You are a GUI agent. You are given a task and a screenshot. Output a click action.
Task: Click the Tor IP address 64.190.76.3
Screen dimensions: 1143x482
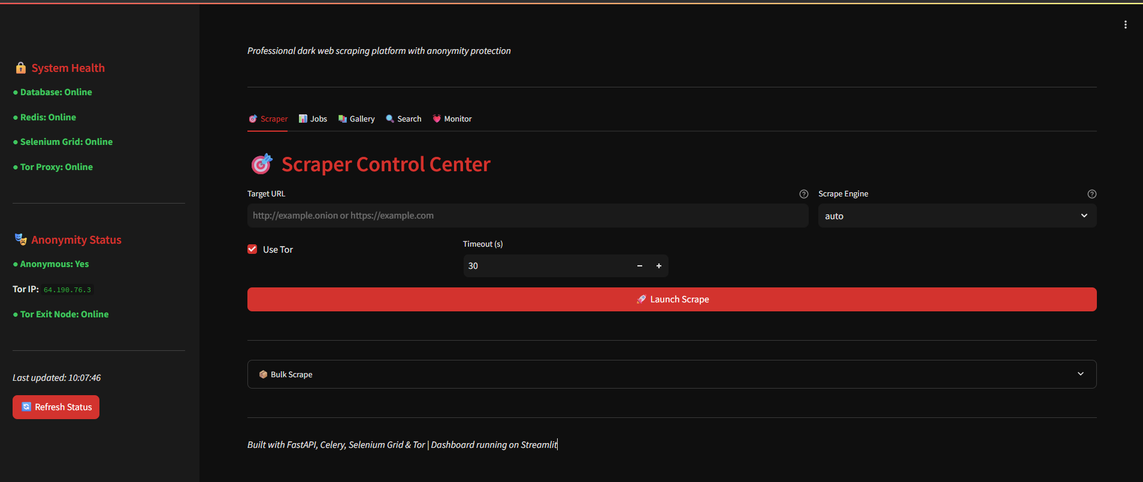pyautogui.click(x=67, y=290)
